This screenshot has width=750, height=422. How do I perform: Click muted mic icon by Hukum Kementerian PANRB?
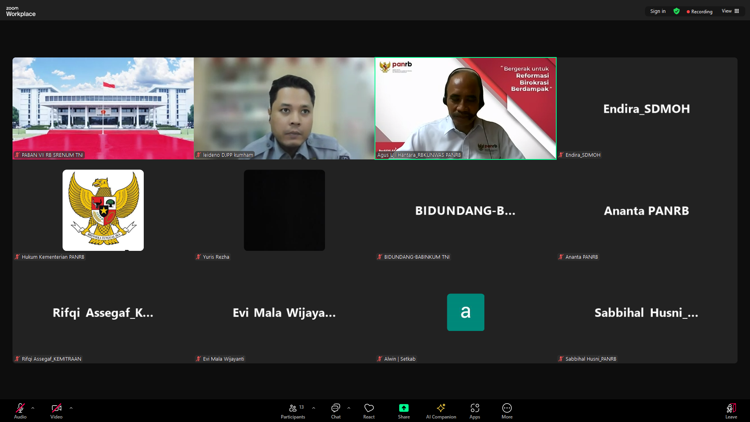pos(17,257)
